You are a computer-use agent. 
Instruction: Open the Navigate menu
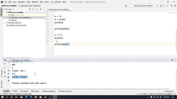22,2
